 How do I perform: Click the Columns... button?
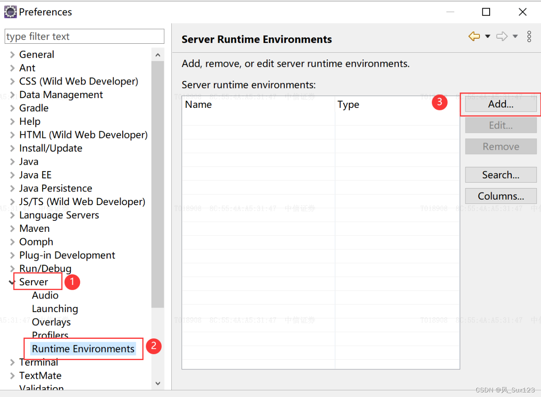(x=501, y=196)
